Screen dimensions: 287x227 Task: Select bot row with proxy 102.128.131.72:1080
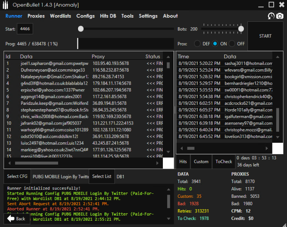click(83, 130)
